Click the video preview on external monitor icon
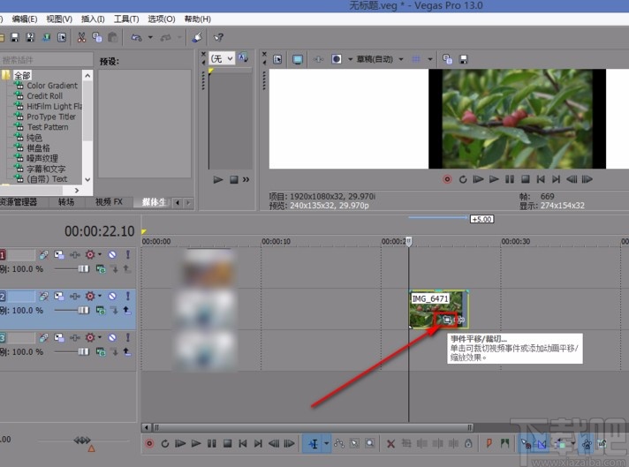 click(298, 59)
